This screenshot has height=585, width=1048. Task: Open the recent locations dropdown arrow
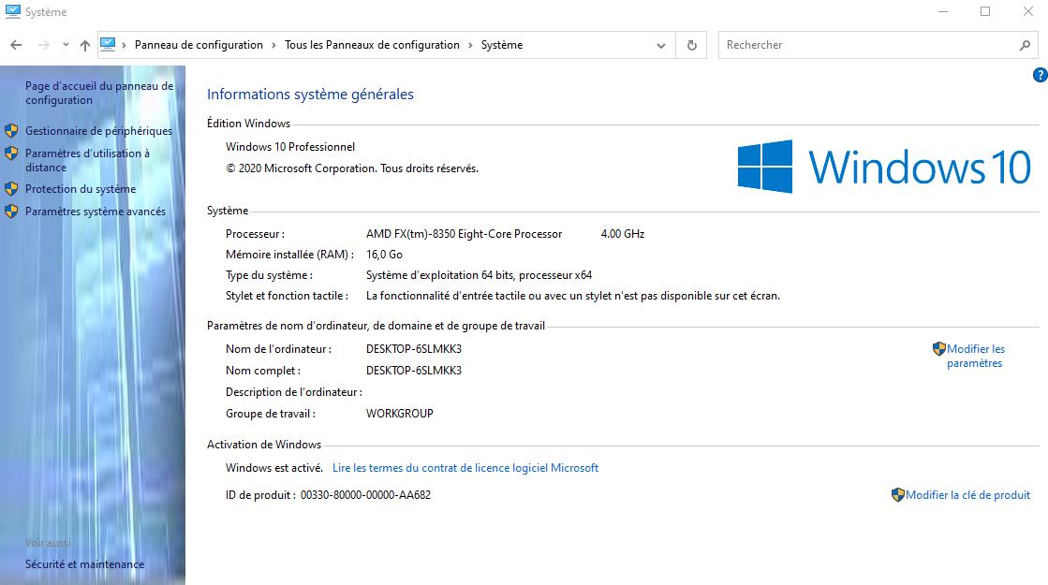tap(66, 45)
